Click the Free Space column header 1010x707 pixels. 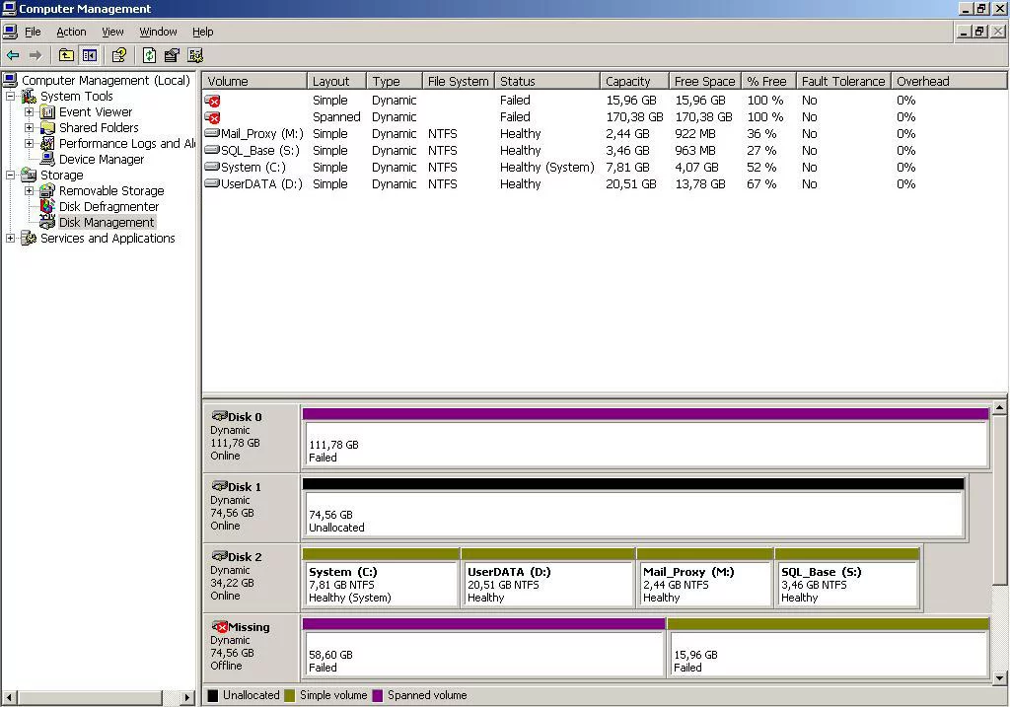(704, 81)
